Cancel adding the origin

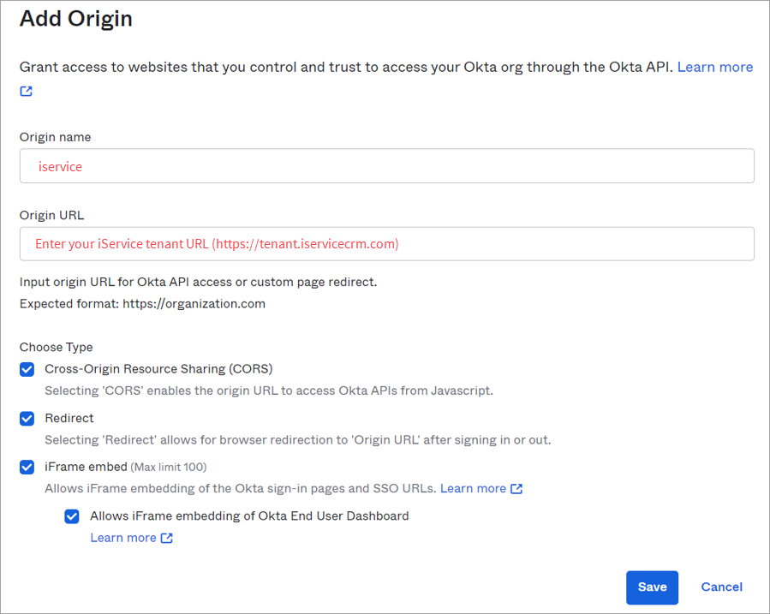(x=721, y=587)
